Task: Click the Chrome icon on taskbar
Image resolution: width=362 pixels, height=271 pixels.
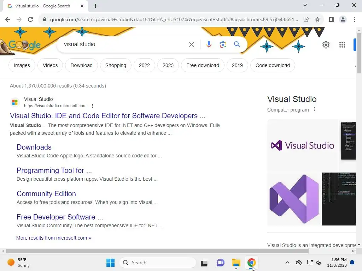Action: (251, 263)
